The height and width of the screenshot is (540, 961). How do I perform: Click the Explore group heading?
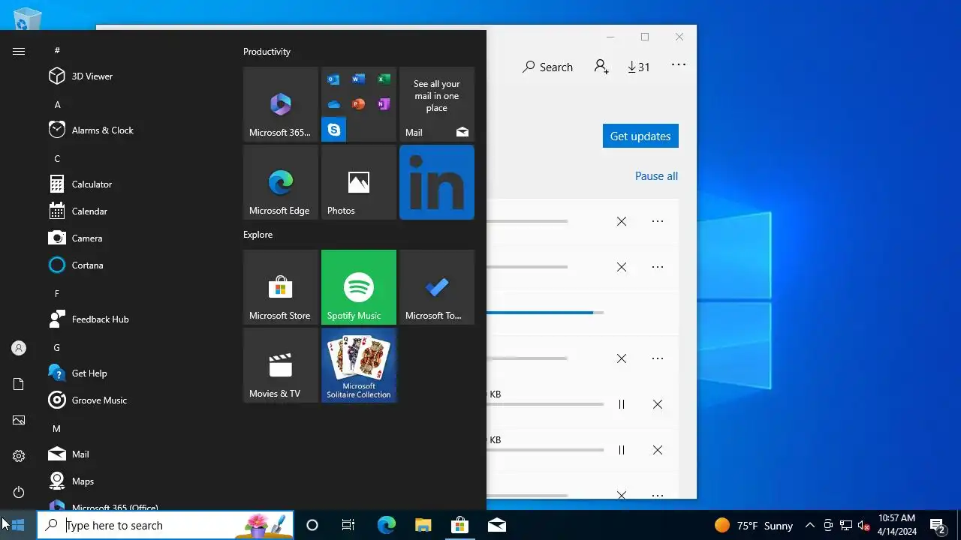coord(258,235)
